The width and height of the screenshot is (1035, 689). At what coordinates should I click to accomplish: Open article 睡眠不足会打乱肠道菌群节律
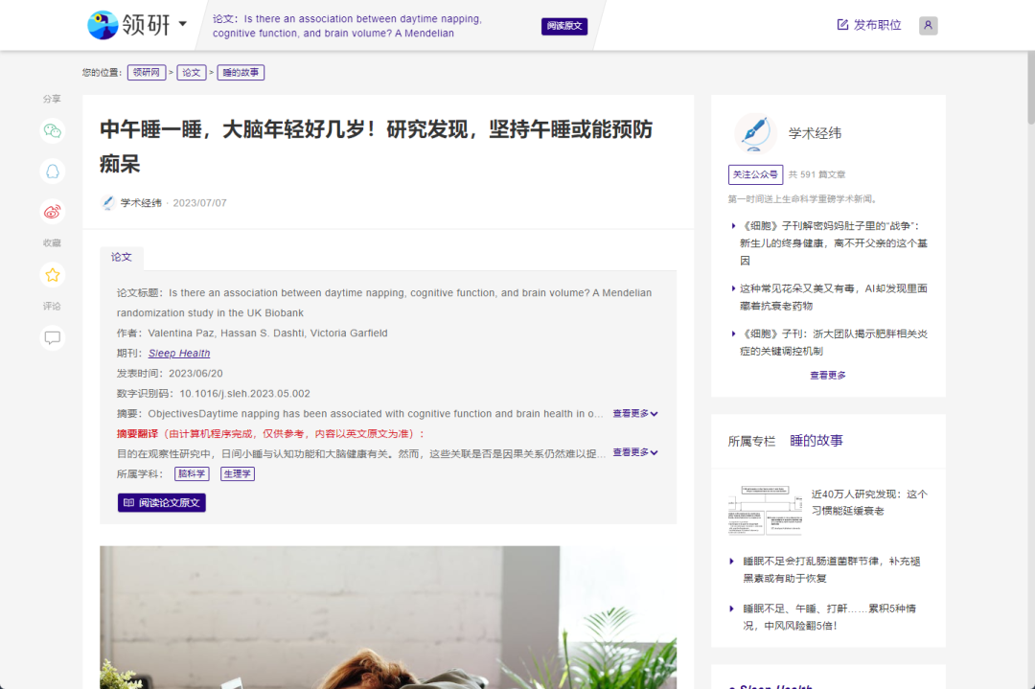tap(832, 569)
